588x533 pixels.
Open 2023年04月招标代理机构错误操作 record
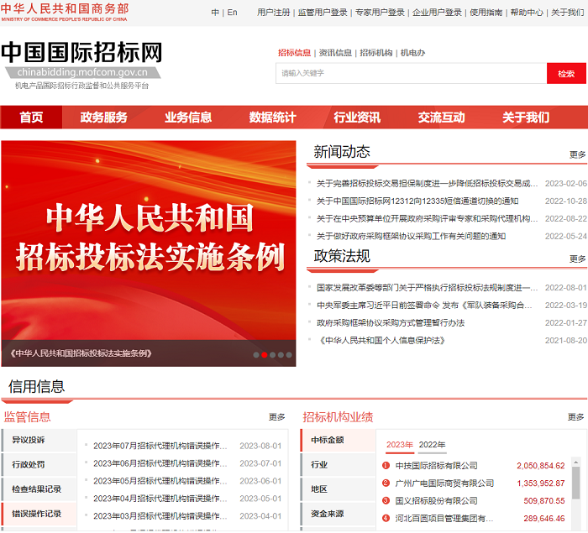(x=160, y=499)
